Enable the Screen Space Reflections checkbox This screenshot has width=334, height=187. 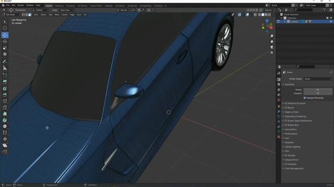pos(286,121)
